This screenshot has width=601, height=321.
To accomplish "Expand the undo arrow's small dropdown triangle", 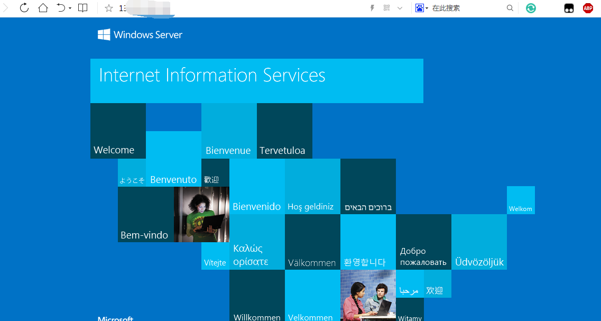I will click(x=70, y=8).
